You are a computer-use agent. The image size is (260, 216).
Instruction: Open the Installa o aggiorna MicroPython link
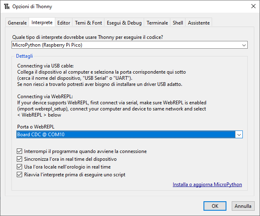pos(207,184)
